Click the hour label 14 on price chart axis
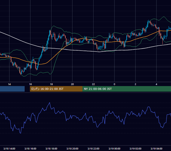The width and height of the screenshot is (171, 151). [x=9, y=84]
